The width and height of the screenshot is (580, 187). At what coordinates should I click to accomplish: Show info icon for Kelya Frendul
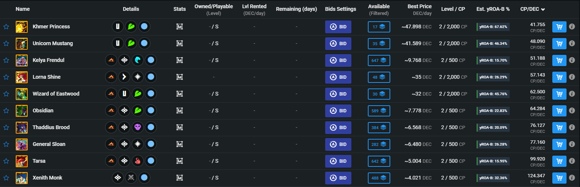point(572,60)
